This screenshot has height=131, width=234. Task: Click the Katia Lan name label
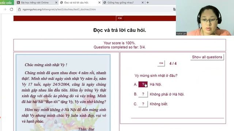click(x=181, y=33)
